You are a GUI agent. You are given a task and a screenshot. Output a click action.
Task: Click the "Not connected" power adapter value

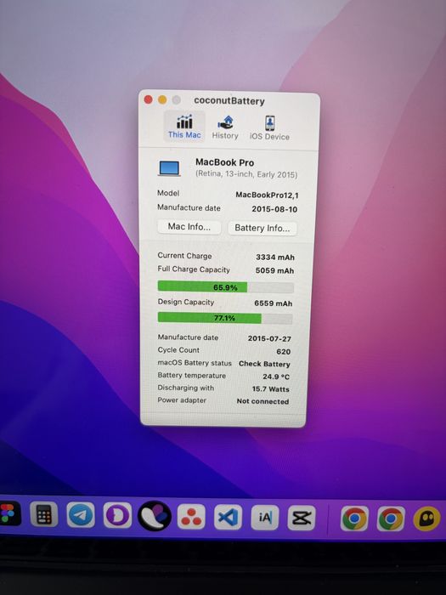click(263, 401)
